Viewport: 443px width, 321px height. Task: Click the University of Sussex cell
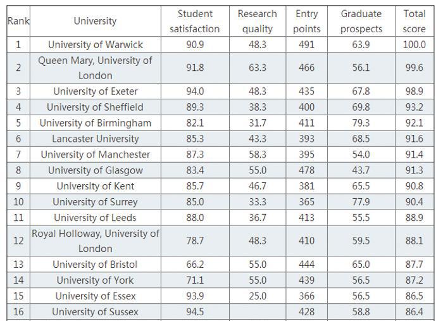95,312
